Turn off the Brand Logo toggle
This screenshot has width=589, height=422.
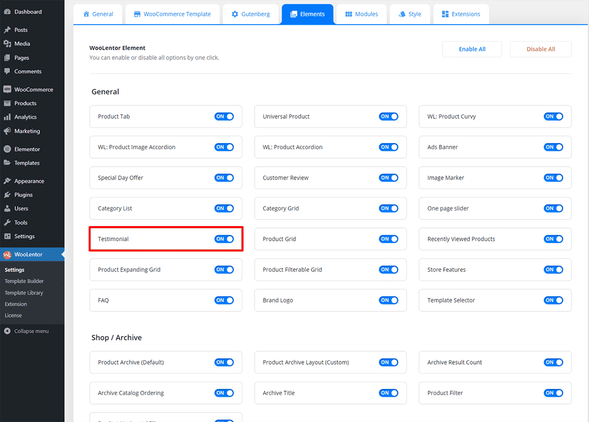coord(388,300)
